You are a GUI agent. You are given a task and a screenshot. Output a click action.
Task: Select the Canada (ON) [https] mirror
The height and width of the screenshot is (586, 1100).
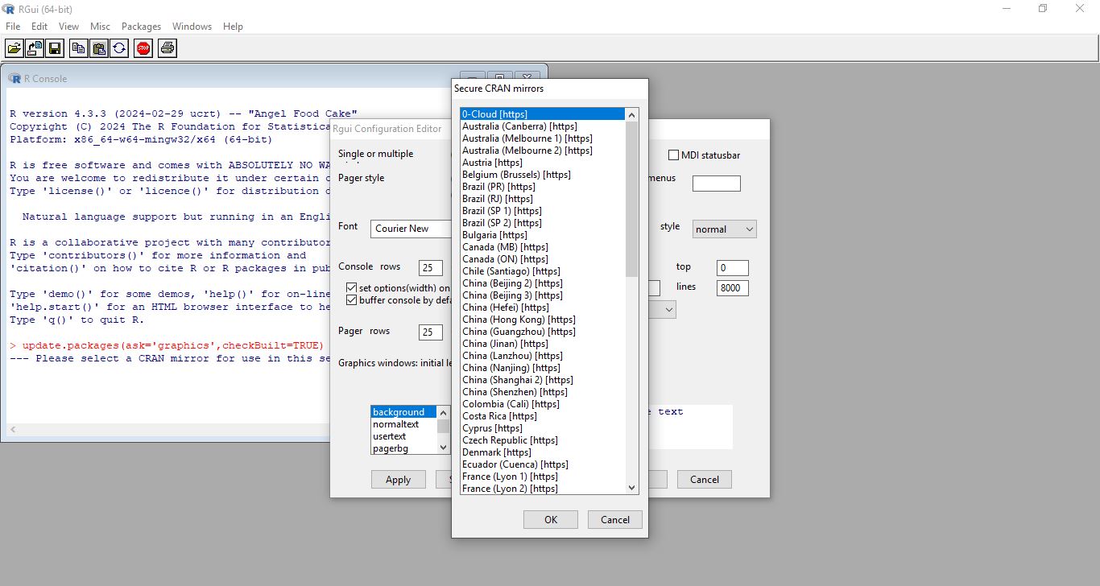pos(543,259)
